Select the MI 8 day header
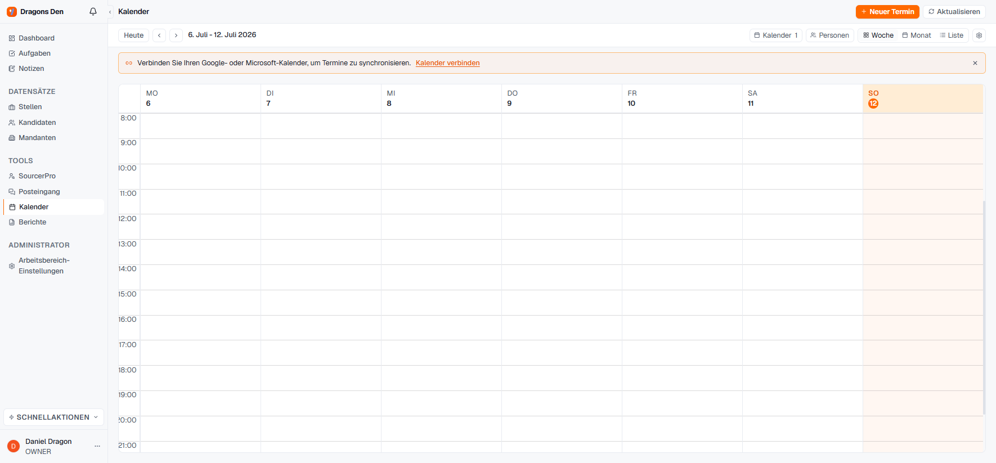Image resolution: width=996 pixels, height=463 pixels. click(441, 98)
